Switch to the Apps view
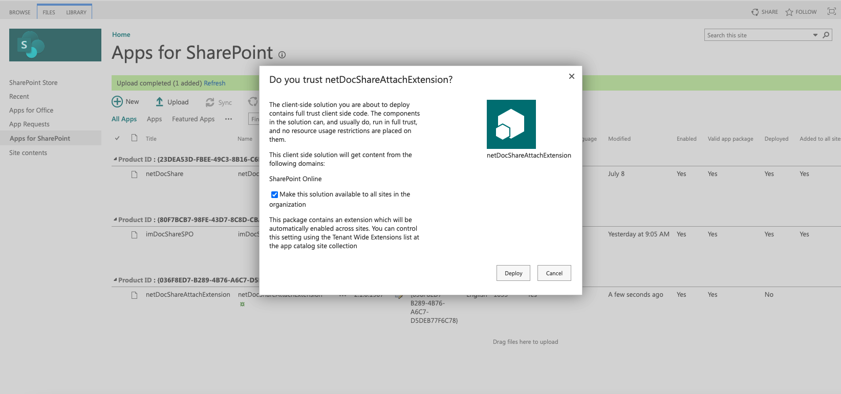 pyautogui.click(x=154, y=119)
